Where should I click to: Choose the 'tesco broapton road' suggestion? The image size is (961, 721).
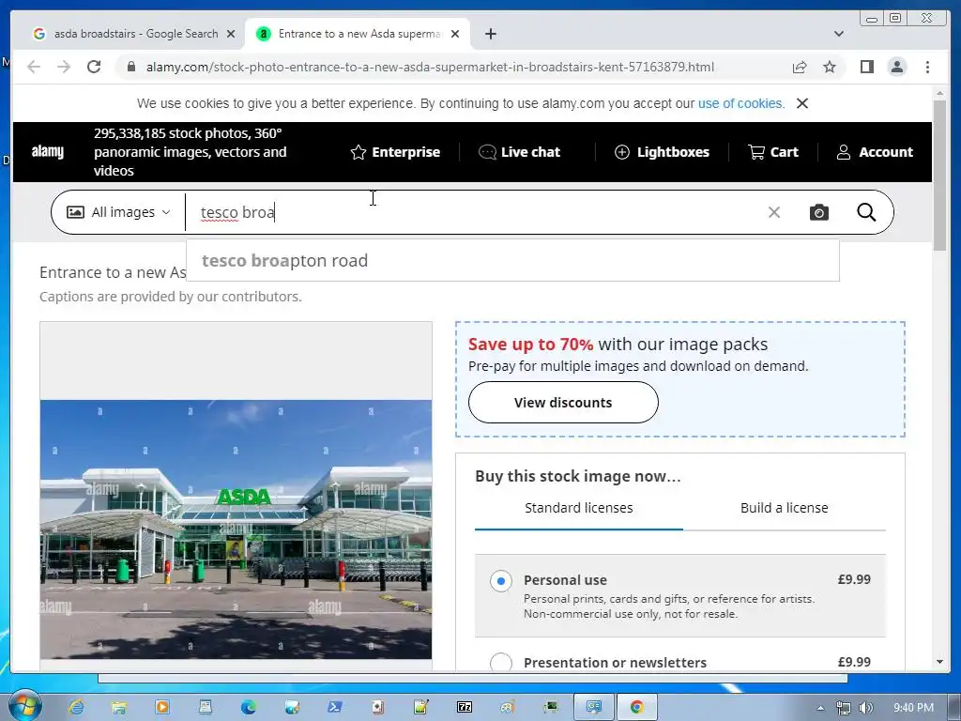tap(512, 261)
